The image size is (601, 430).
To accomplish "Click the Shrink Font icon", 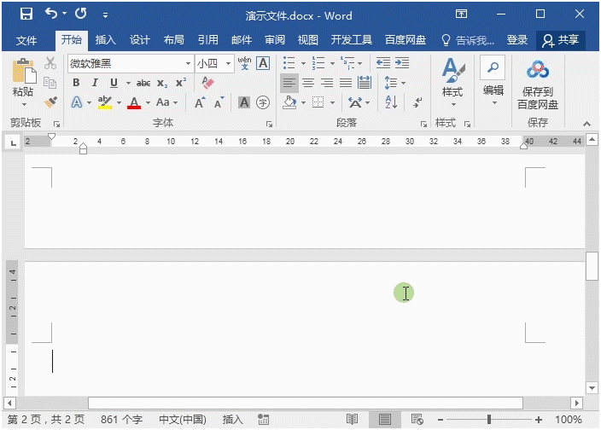I will pos(219,102).
